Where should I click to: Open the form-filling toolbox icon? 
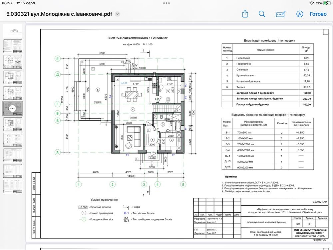point(281,14)
